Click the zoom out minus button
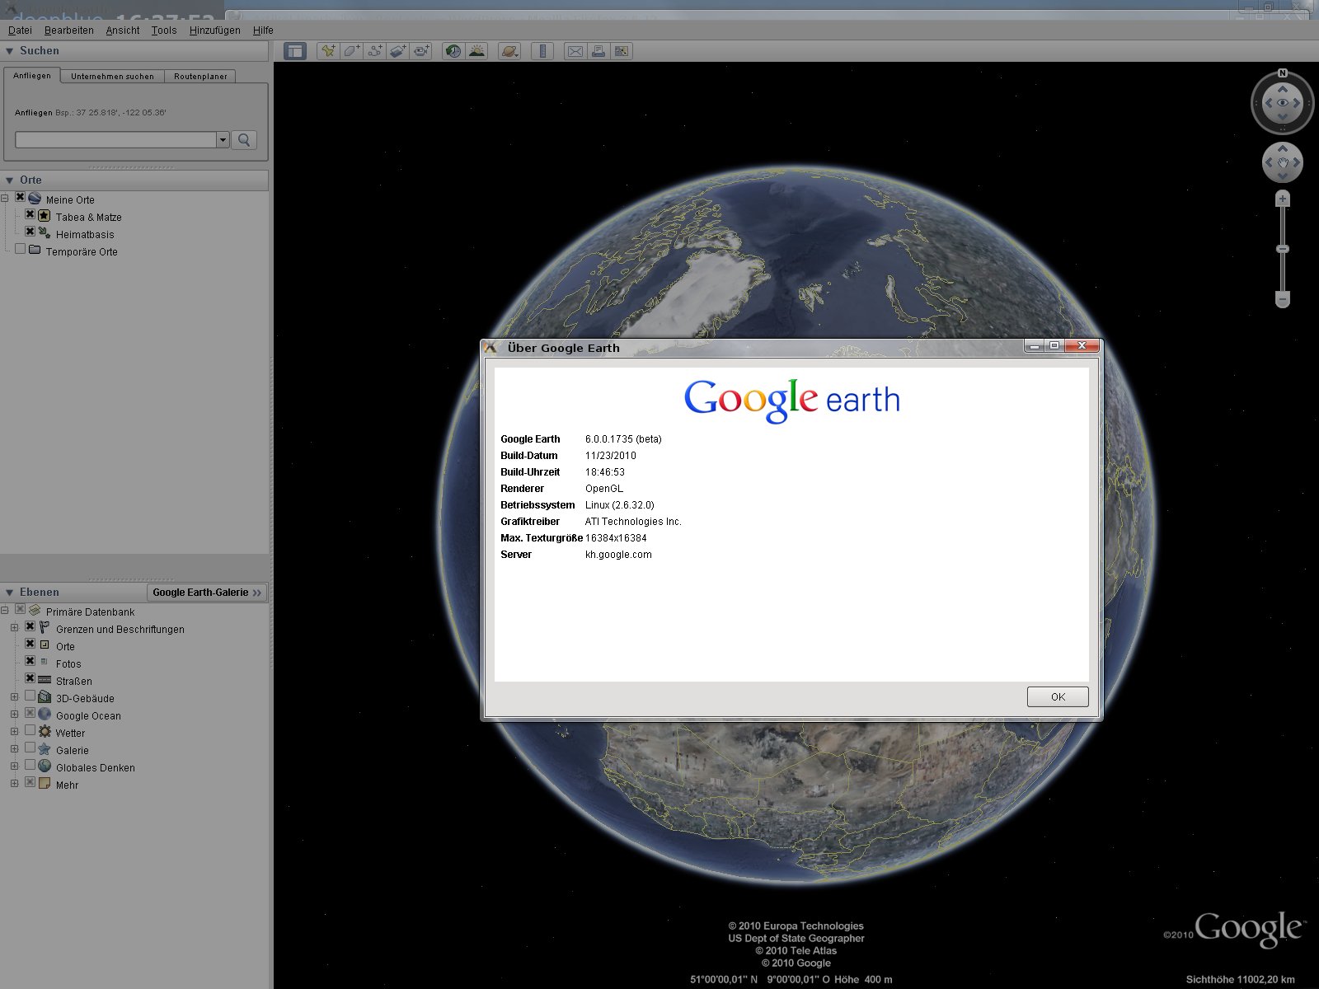The height and width of the screenshot is (989, 1319). 1282,298
